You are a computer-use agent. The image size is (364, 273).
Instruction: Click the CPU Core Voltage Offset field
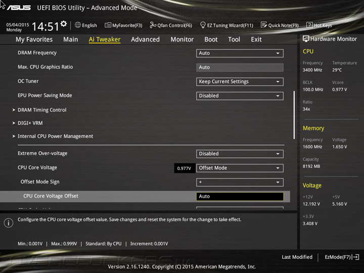pos(240,196)
